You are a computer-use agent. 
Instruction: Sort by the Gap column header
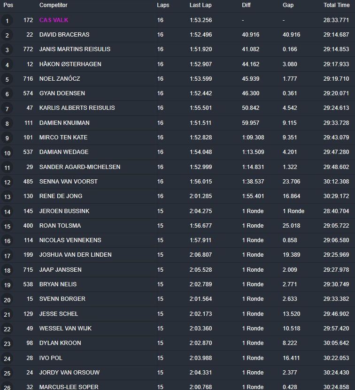(x=288, y=5)
